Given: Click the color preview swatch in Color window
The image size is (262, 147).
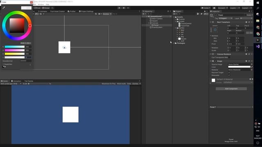Looking at the screenshot, I should pyautogui.click(x=26, y=8).
